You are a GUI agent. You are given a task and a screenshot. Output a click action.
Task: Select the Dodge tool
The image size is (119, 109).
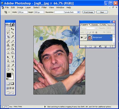(12, 52)
